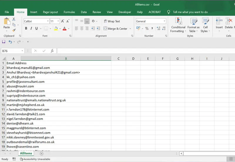
Task: Switch to the Developer tab
Action: pos(125,12)
